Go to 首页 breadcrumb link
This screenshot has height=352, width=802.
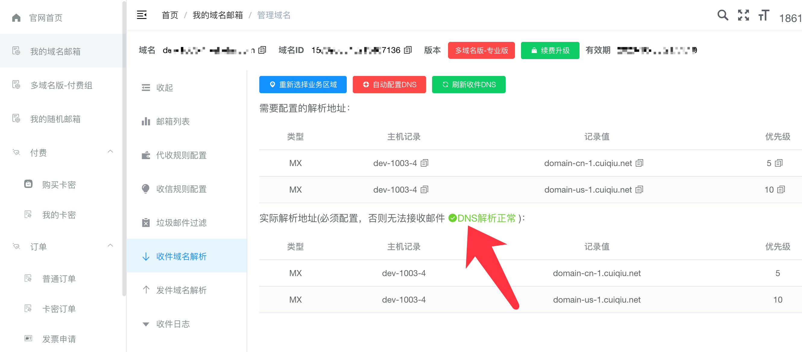(170, 15)
